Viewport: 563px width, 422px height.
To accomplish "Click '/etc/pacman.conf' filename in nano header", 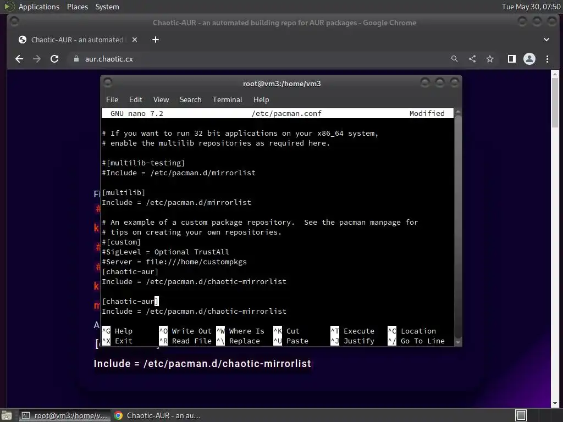I will 286,113.
